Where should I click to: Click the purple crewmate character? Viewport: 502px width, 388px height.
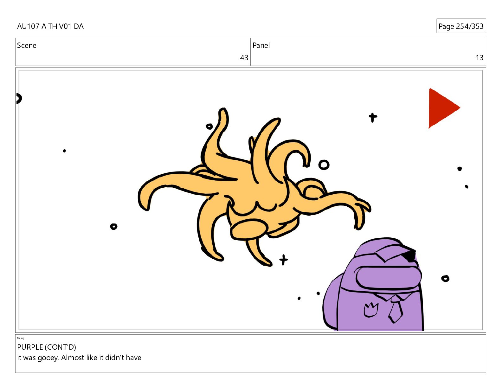pyautogui.click(x=373, y=284)
